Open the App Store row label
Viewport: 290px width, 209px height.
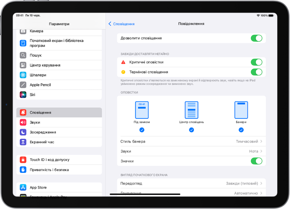(38, 187)
